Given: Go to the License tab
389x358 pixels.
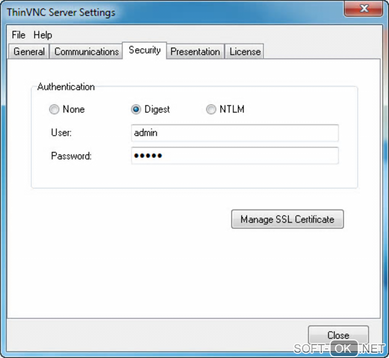Looking at the screenshot, I should click(245, 51).
